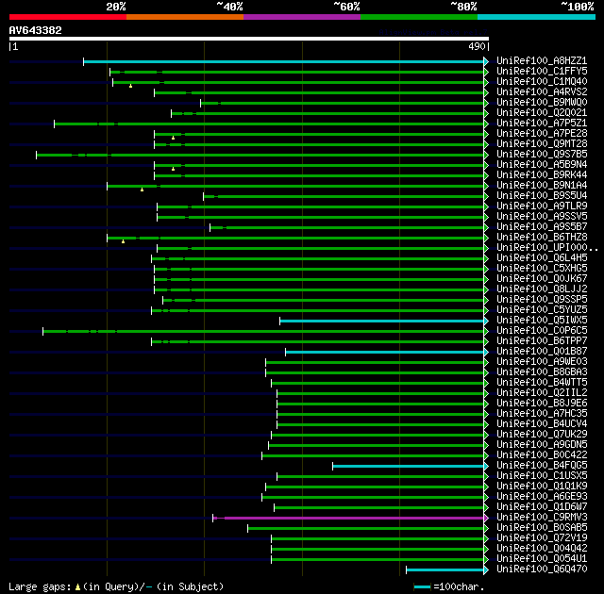604x594 pixels.
Task: Click the cyan arrowhead for UniRef100_A8HZZ1
Action: [486, 61]
